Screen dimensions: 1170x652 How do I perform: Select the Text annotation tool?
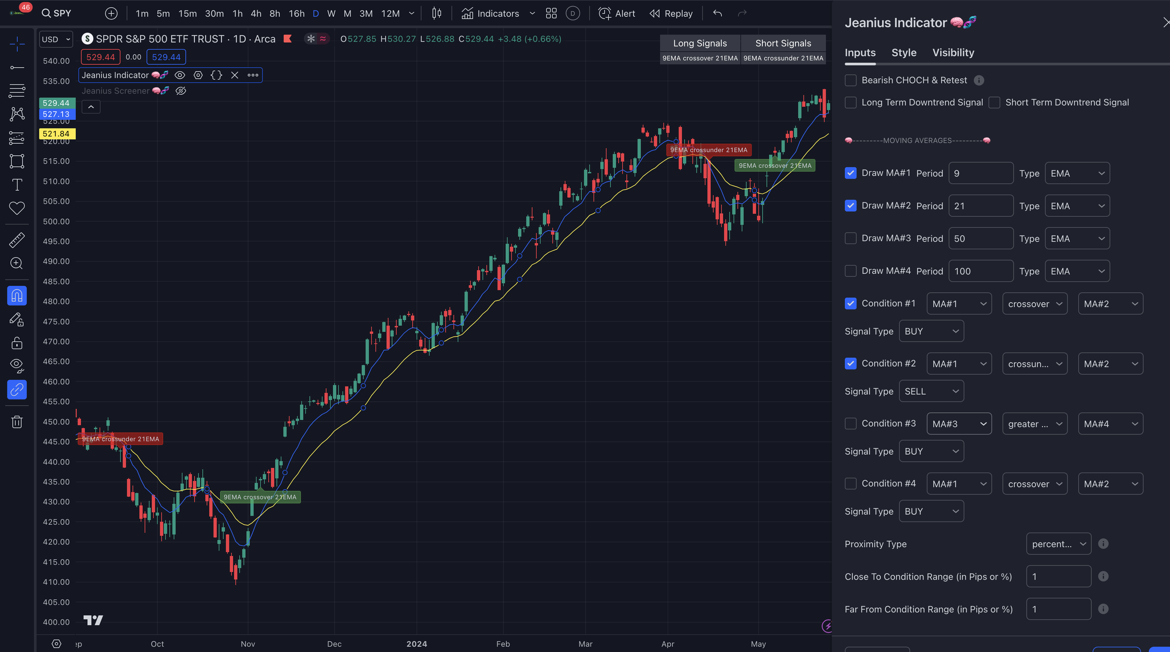[17, 184]
